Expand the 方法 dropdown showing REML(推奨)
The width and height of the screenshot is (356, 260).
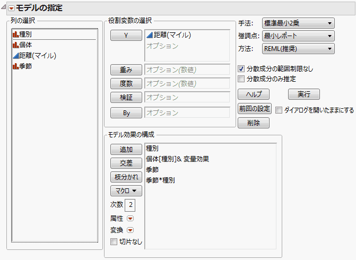click(x=298, y=49)
